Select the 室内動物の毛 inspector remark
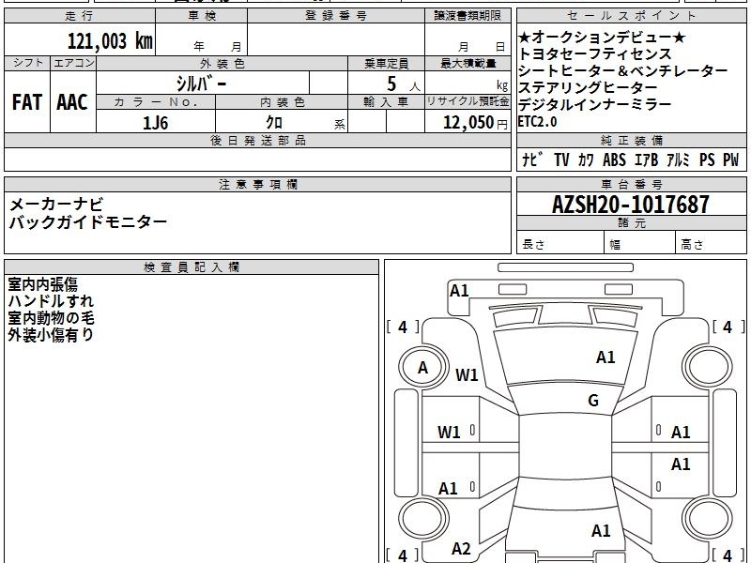Image resolution: width=751 pixels, height=563 pixels. (51, 318)
